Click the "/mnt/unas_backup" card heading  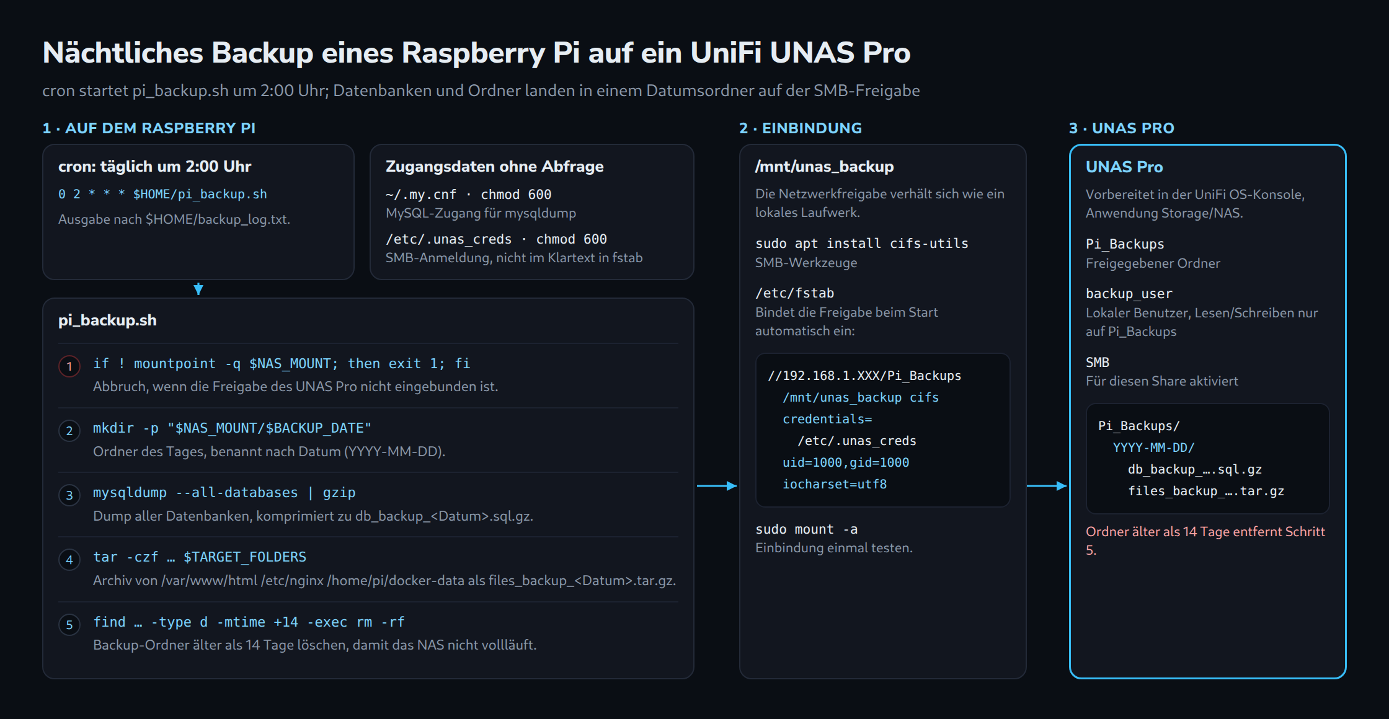click(825, 166)
